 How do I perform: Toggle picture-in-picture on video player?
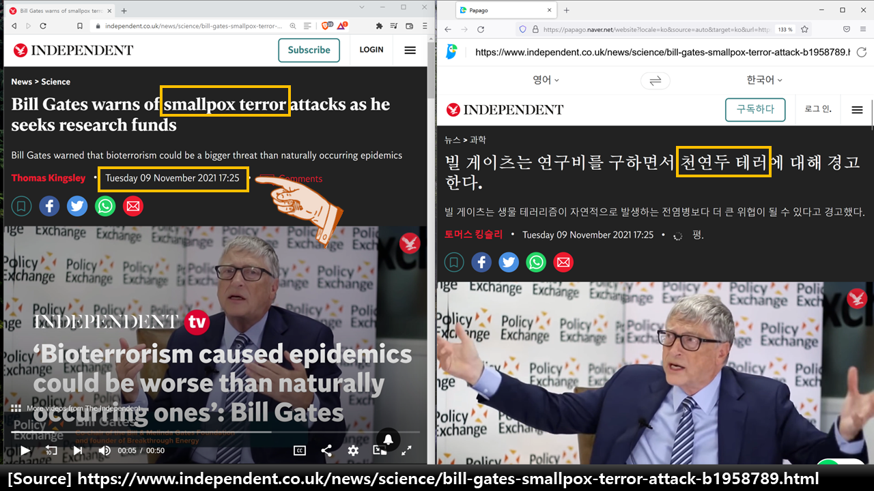click(380, 450)
